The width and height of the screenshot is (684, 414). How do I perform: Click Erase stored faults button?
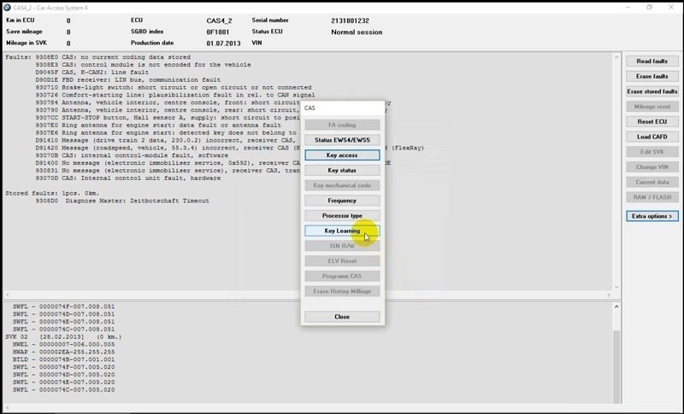(652, 91)
